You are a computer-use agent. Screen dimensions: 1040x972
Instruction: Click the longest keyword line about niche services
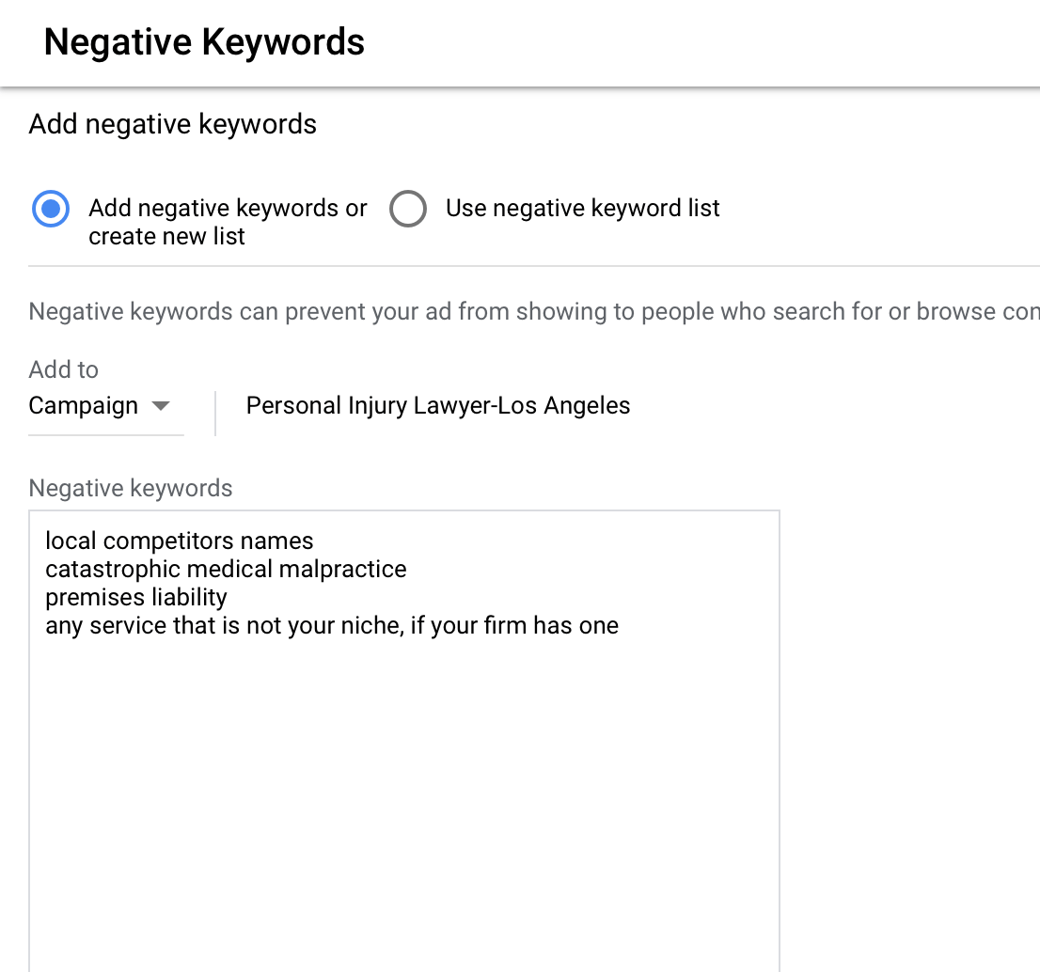tap(332, 625)
